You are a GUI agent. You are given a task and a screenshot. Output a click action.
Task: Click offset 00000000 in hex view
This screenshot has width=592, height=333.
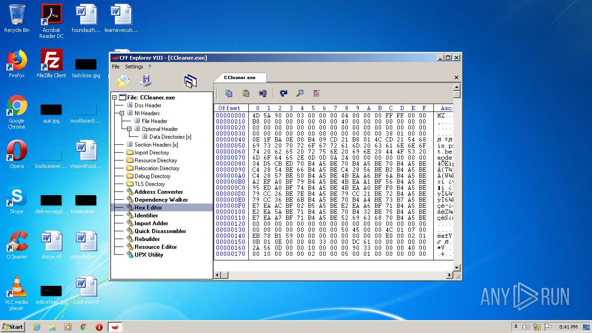231,116
